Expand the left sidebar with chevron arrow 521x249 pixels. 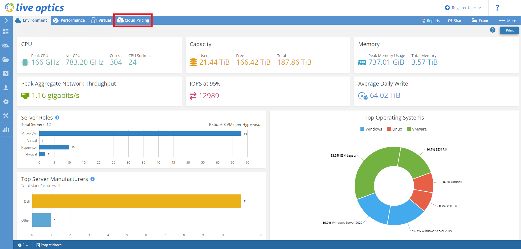(6, 20)
